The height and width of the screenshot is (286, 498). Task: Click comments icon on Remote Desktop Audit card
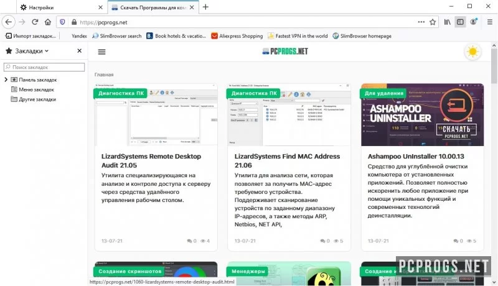point(190,241)
